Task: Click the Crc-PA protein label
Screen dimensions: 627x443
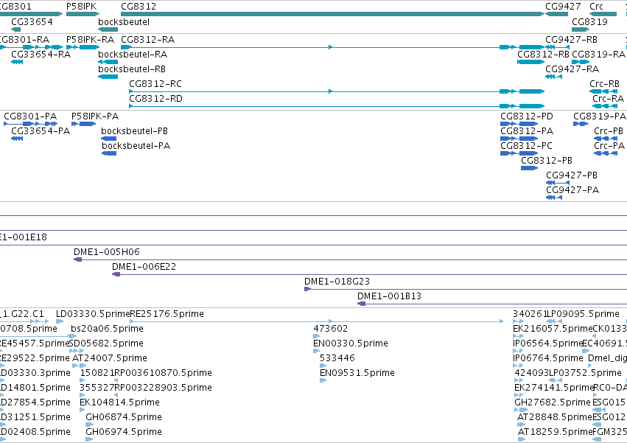Action: [609, 146]
